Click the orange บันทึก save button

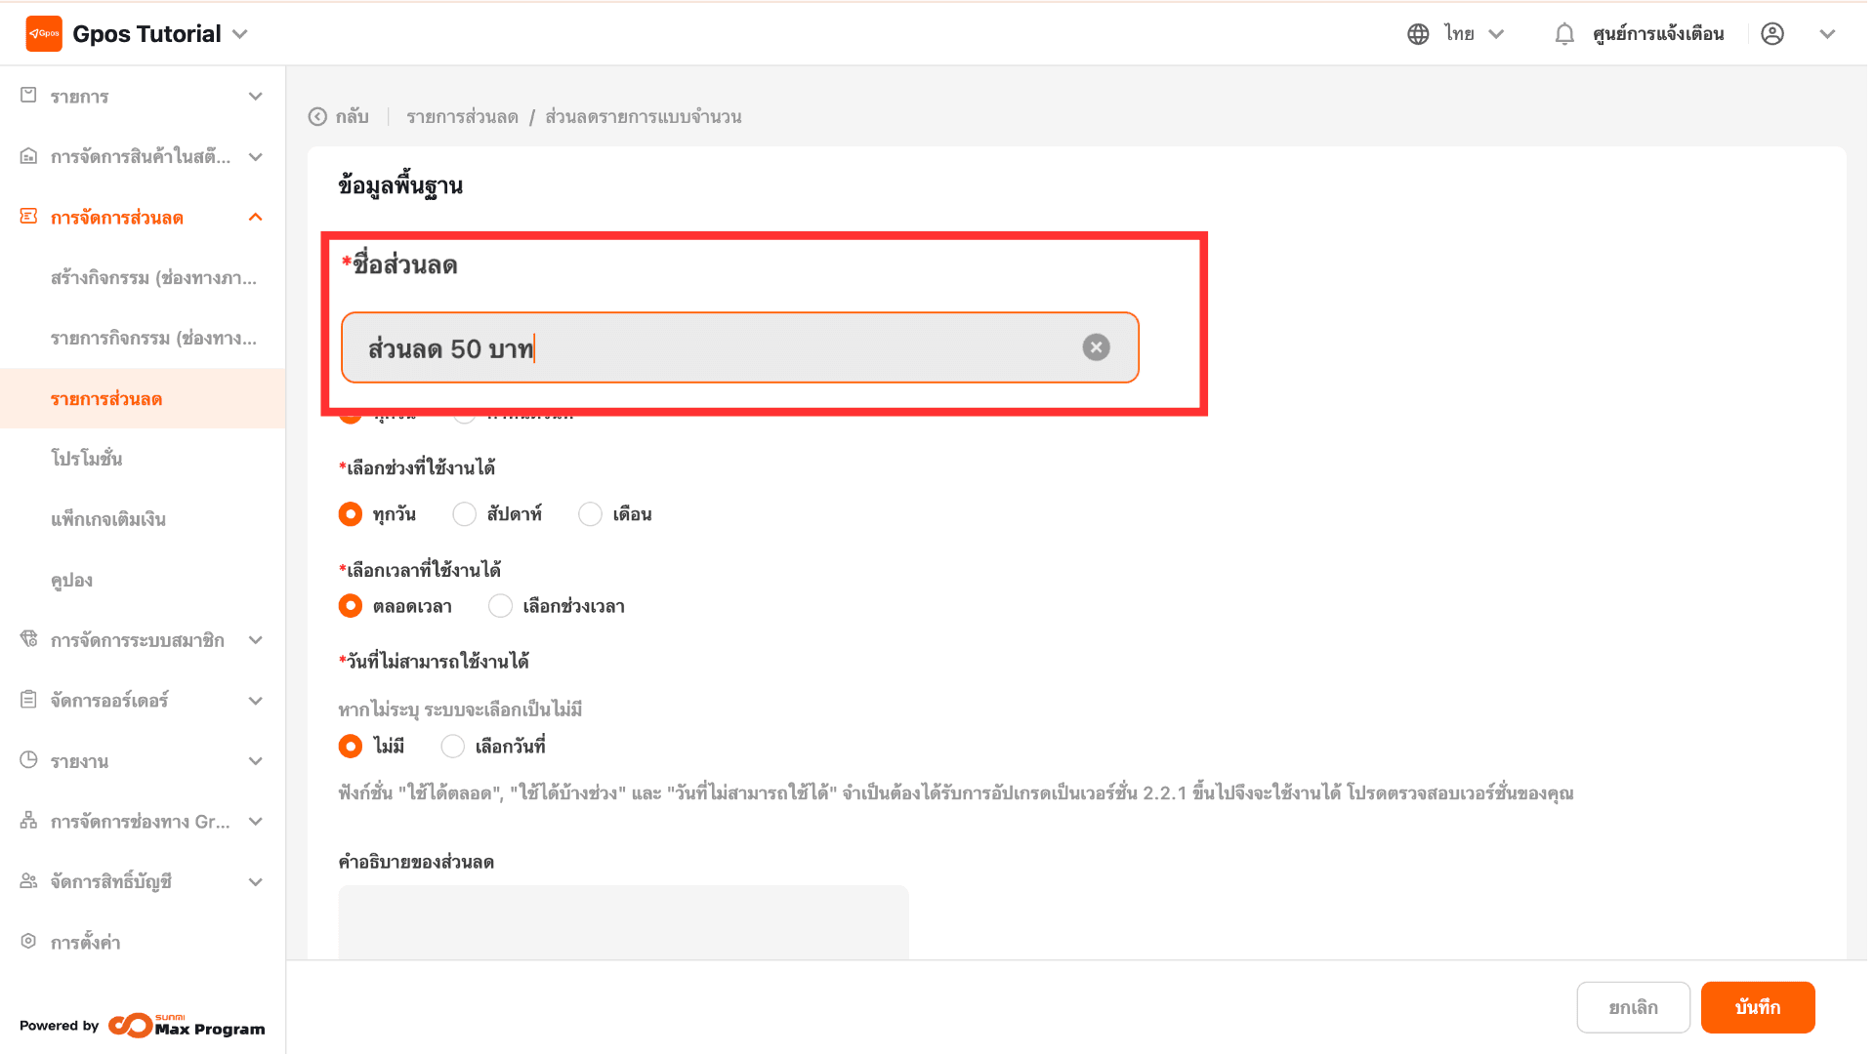1757,1007
